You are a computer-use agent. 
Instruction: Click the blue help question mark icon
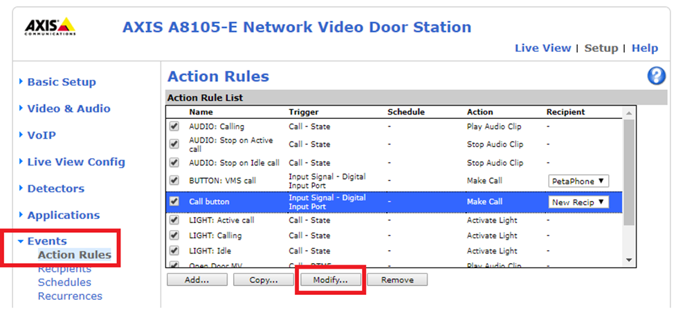pyautogui.click(x=656, y=77)
